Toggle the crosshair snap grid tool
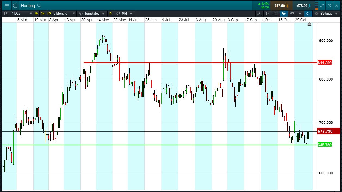The height and width of the screenshot is (192, 342). 284,13
